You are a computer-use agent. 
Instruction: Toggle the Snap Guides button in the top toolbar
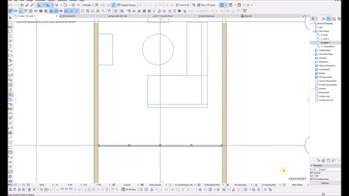click(48, 5)
